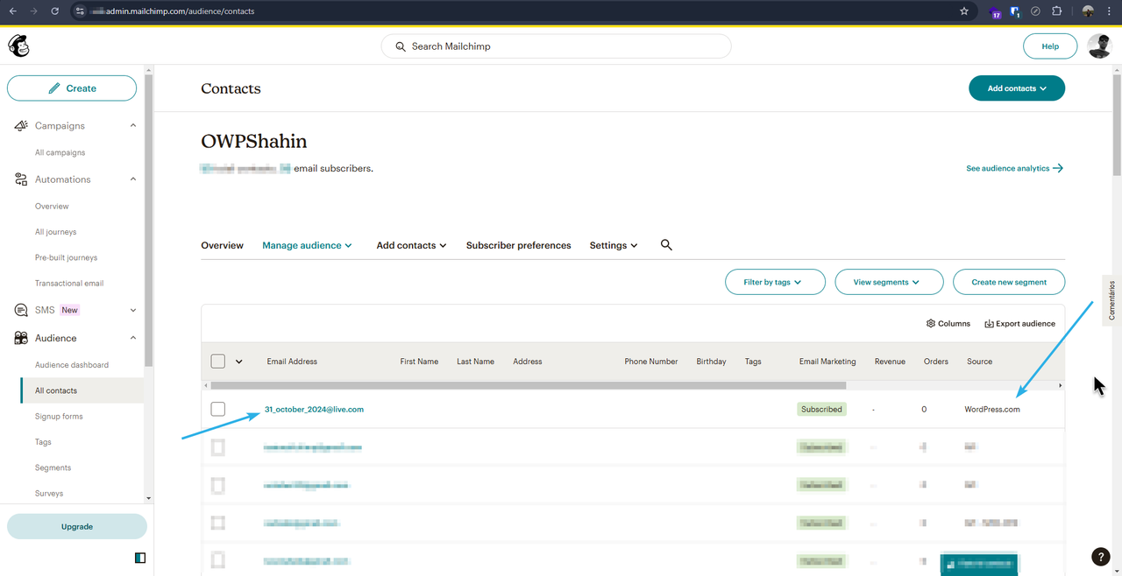Screen dimensions: 1122x576
Task: Click the pencil icon in Create button
Action: pyautogui.click(x=54, y=88)
